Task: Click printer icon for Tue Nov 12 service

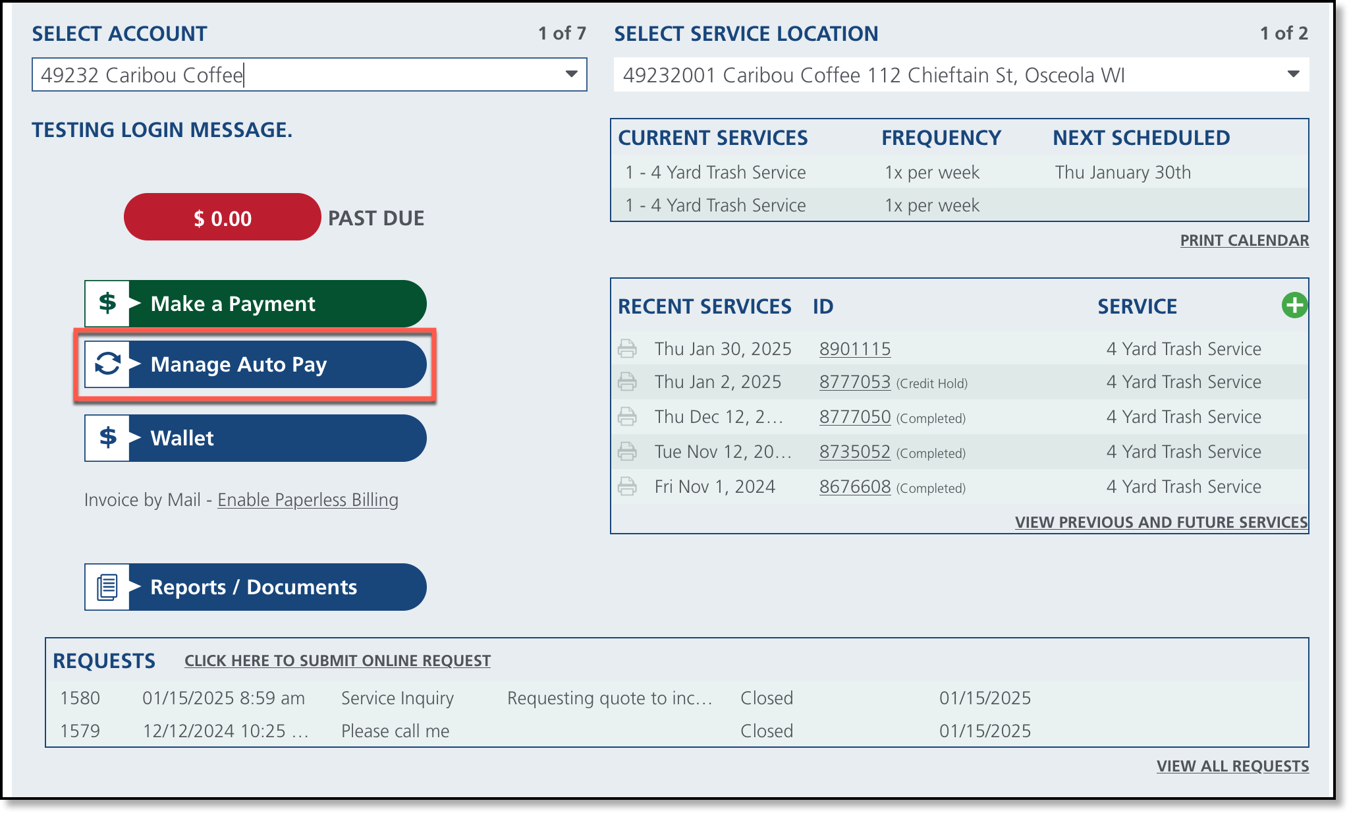Action: [627, 451]
